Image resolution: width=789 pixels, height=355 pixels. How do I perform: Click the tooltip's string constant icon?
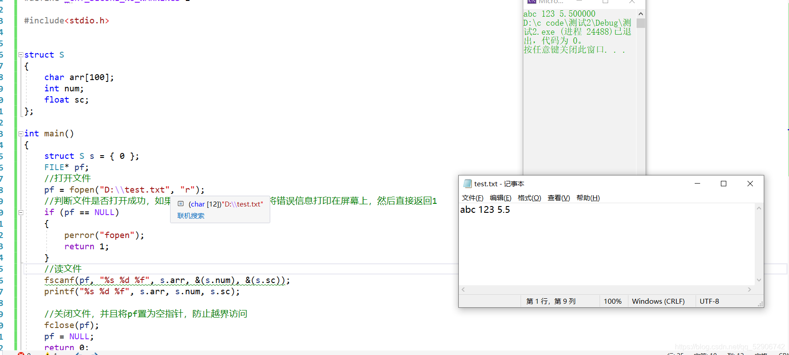[x=181, y=204]
